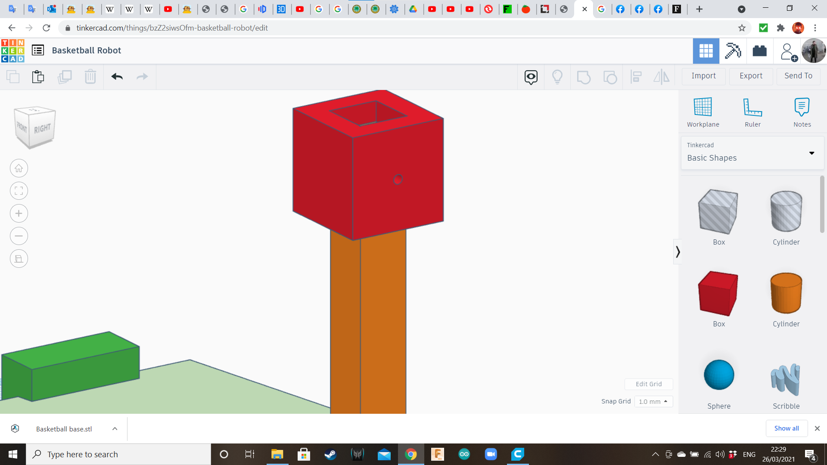Image resolution: width=827 pixels, height=465 pixels.
Task: Select the Align tool
Action: [x=636, y=77]
